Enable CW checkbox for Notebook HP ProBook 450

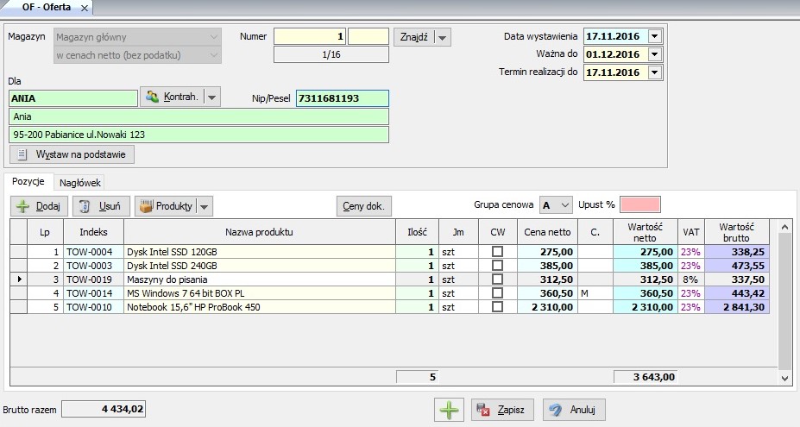pyautogui.click(x=497, y=307)
